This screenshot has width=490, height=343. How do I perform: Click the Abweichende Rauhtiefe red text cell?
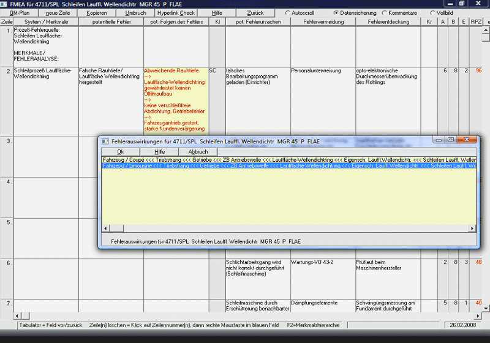point(176,102)
